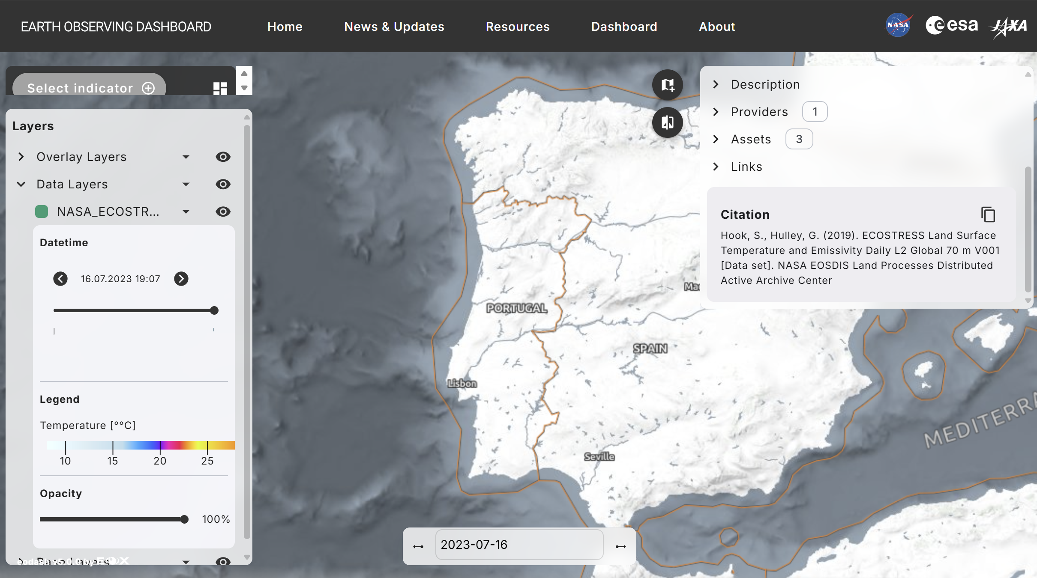Click the Temperature legend label

(88, 425)
